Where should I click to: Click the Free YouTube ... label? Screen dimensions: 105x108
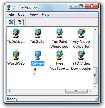tap(59, 66)
